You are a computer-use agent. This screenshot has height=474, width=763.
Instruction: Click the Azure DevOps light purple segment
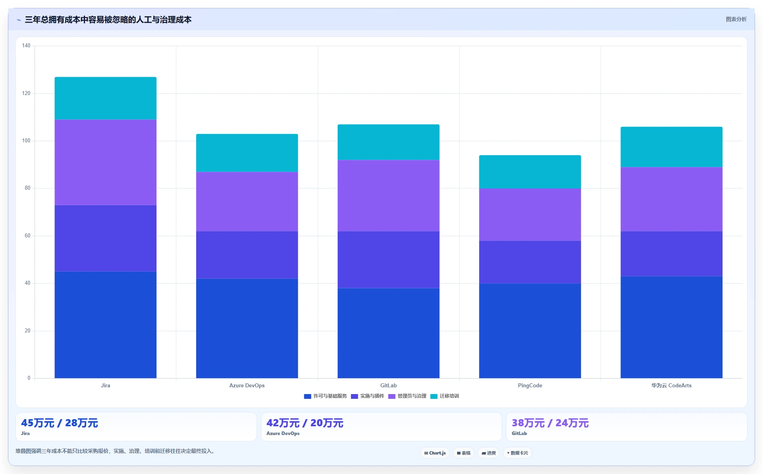tap(247, 202)
